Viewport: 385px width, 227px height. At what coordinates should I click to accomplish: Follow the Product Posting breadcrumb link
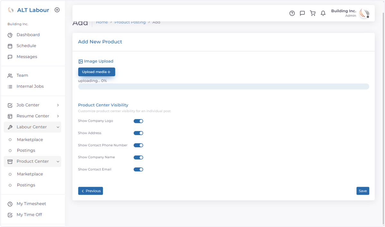point(130,22)
